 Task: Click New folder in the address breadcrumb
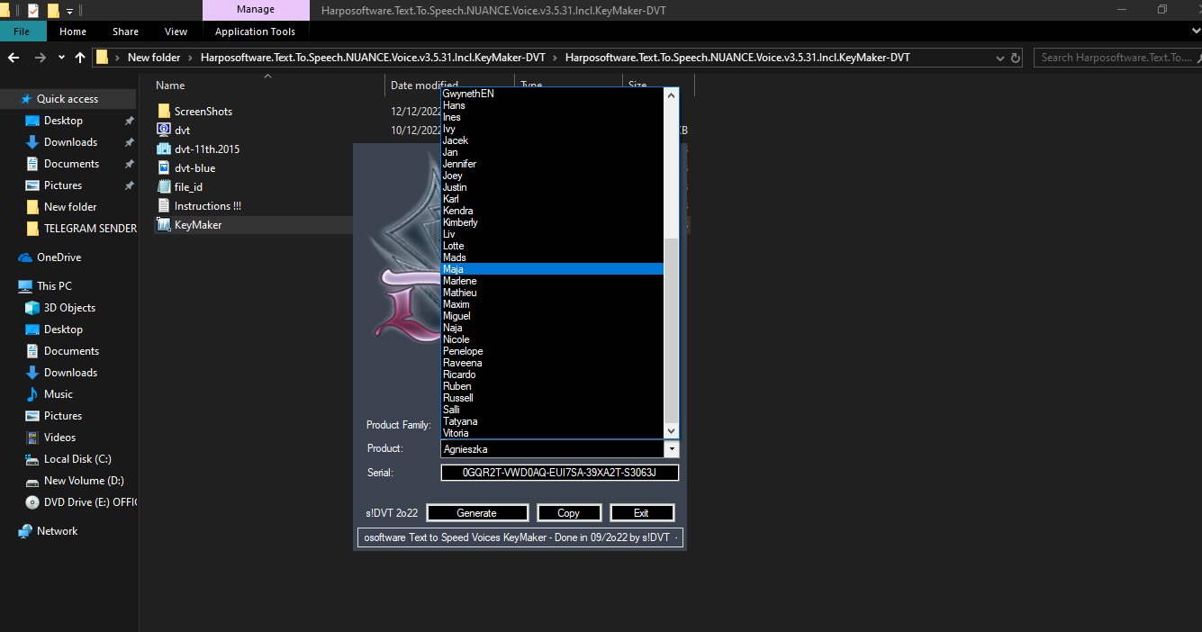pyautogui.click(x=154, y=58)
